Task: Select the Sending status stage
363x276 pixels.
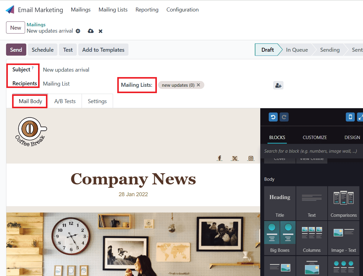Action: point(330,50)
